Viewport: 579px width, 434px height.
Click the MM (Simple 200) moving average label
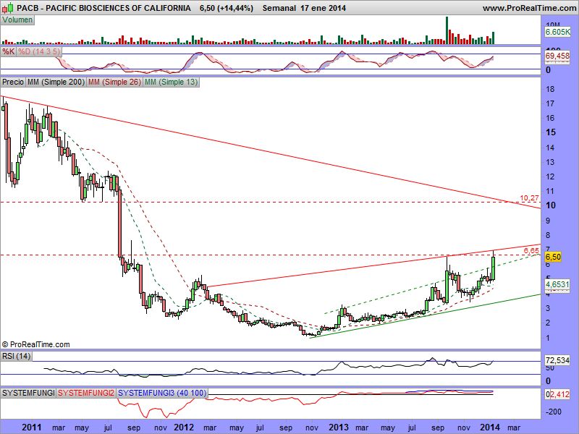pos(56,82)
